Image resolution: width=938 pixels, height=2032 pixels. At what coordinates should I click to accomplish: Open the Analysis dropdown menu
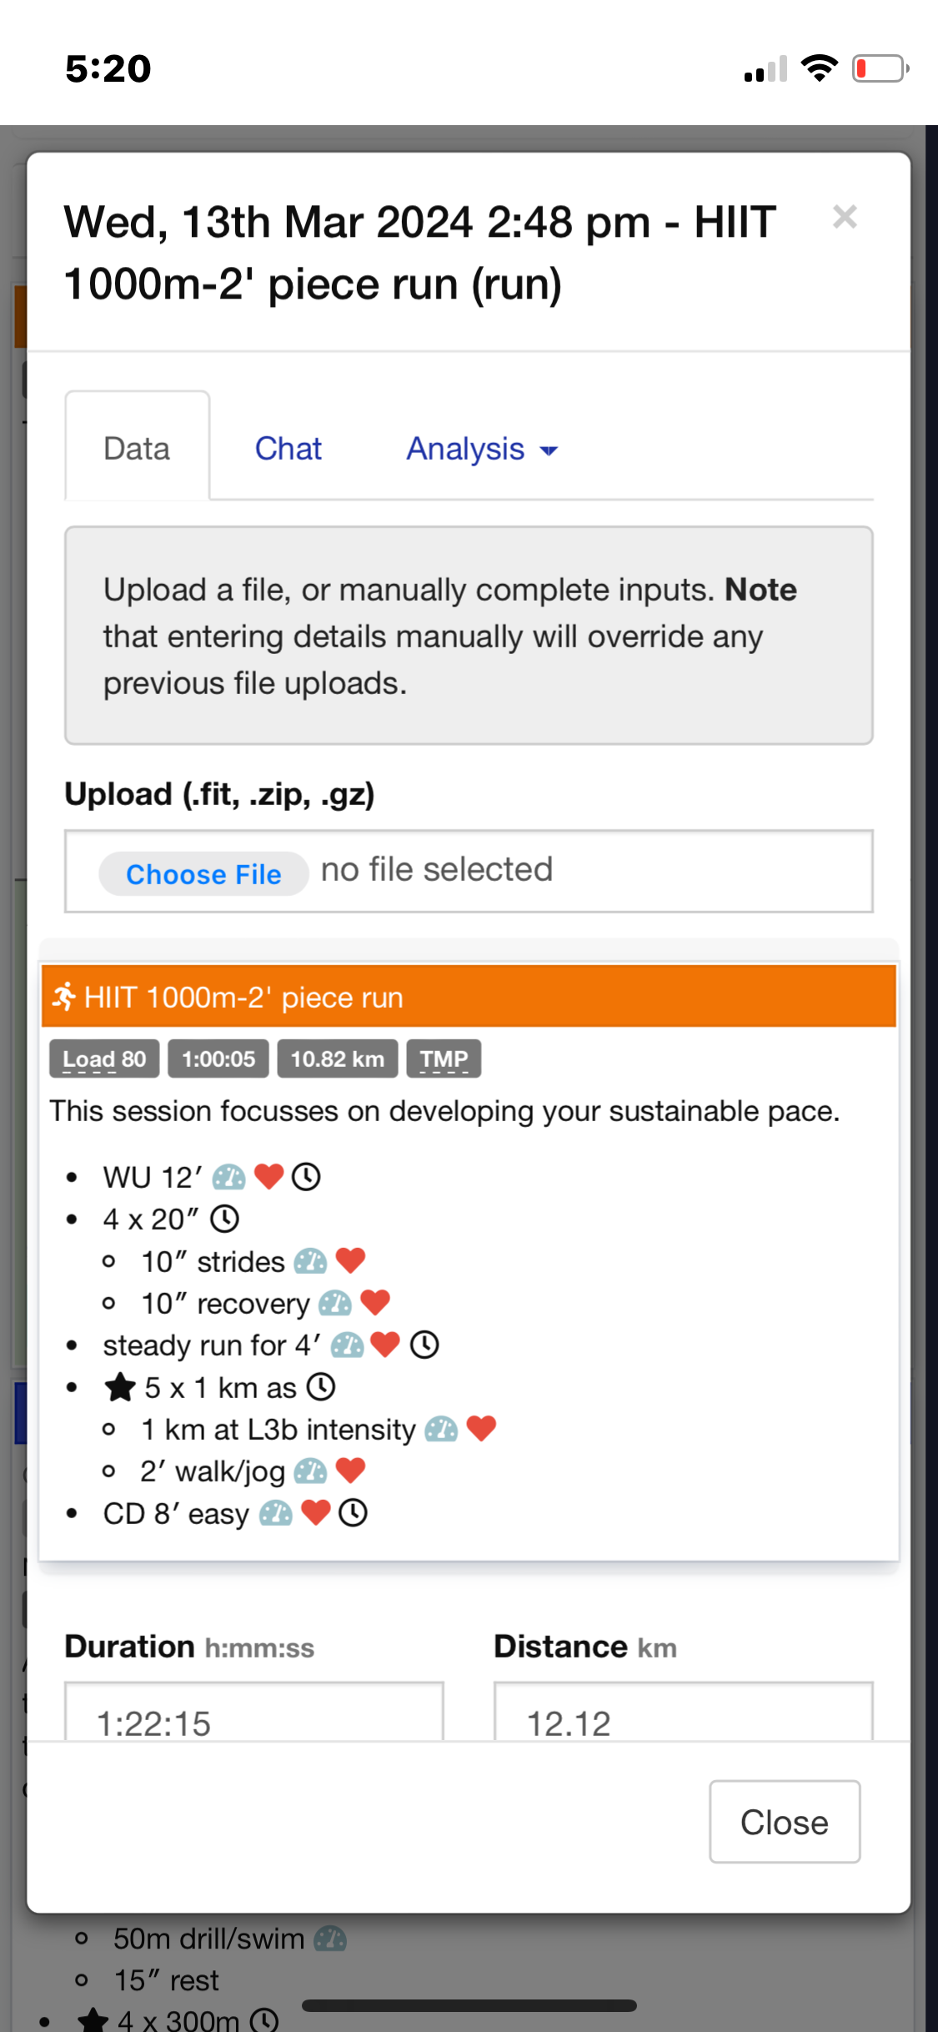[481, 449]
